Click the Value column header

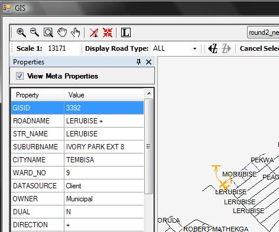pyautogui.click(x=104, y=95)
